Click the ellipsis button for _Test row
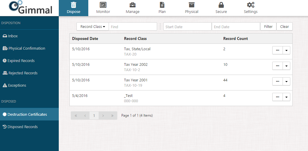The width and height of the screenshot is (308, 151). [277, 97]
